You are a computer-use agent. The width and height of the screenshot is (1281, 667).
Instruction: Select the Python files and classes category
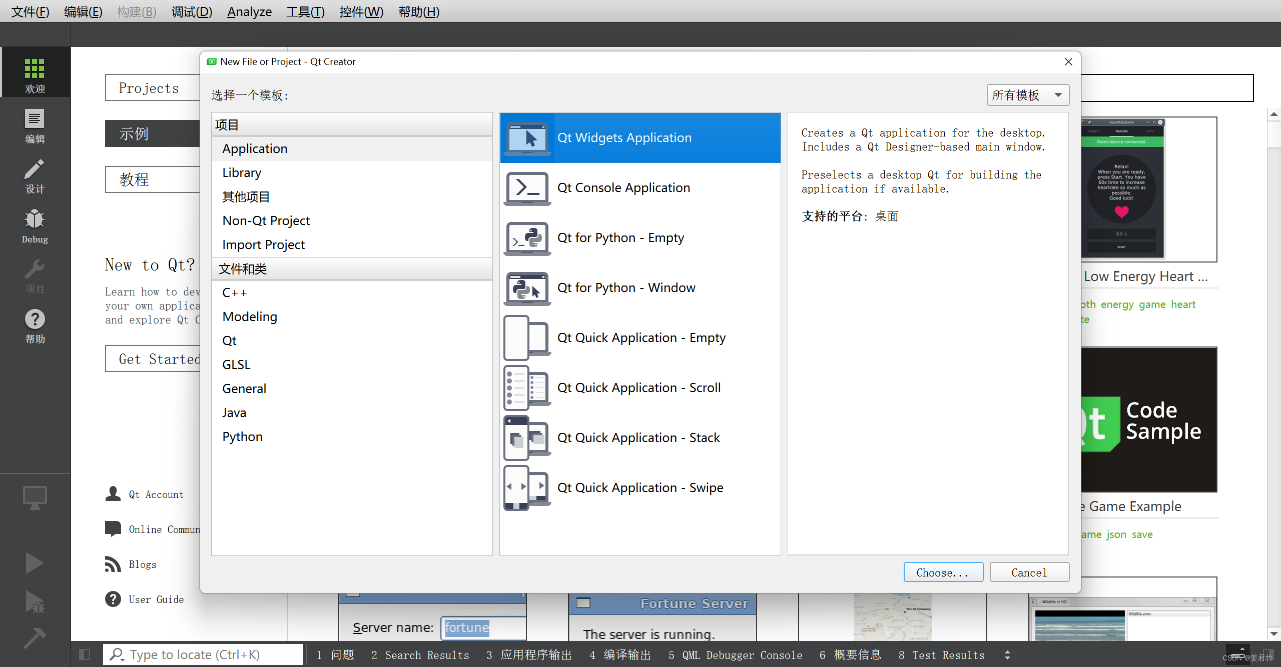point(242,437)
